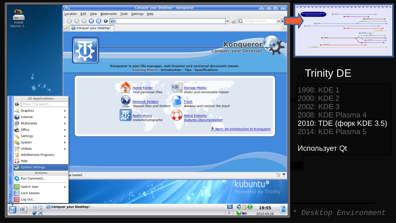Choose Log Out... in K menu
The width and height of the screenshot is (396, 223).
click(x=41, y=200)
